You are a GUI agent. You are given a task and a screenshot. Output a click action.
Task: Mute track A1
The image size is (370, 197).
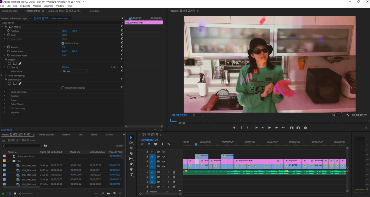pos(163,172)
